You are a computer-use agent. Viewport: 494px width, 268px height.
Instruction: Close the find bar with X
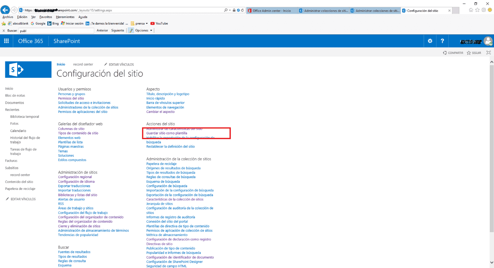(x=4, y=30)
